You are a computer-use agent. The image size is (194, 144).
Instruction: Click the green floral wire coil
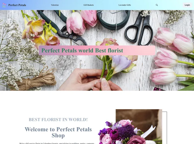point(113,20)
